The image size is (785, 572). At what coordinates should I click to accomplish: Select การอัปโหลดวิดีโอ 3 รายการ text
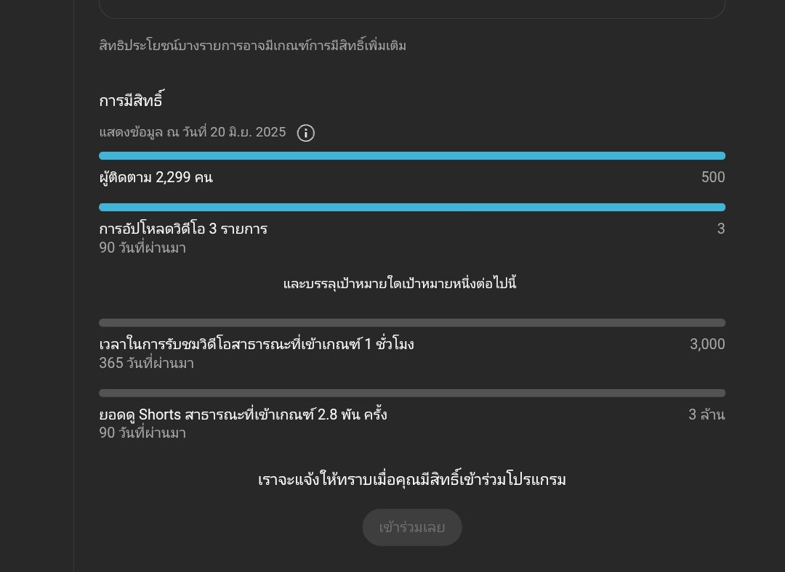(183, 229)
